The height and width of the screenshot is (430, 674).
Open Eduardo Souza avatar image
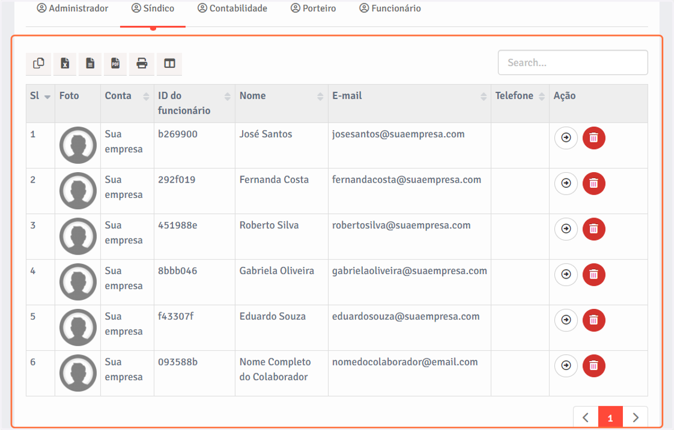coord(78,327)
